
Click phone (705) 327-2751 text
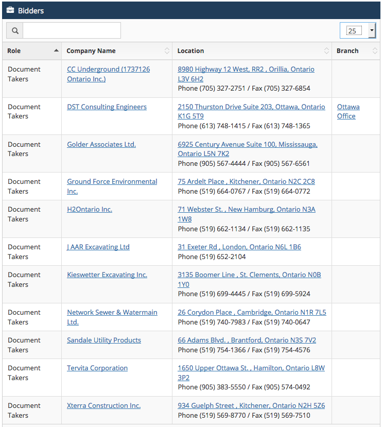pyautogui.click(x=212, y=88)
